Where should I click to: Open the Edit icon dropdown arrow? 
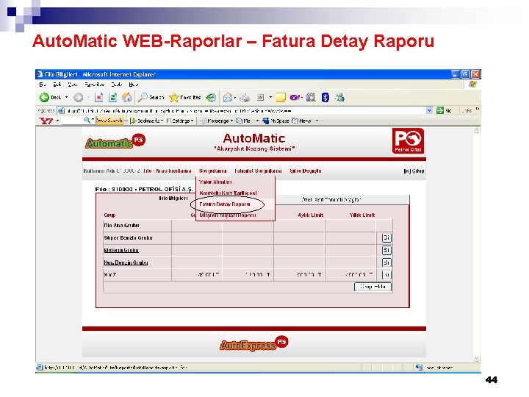click(270, 98)
